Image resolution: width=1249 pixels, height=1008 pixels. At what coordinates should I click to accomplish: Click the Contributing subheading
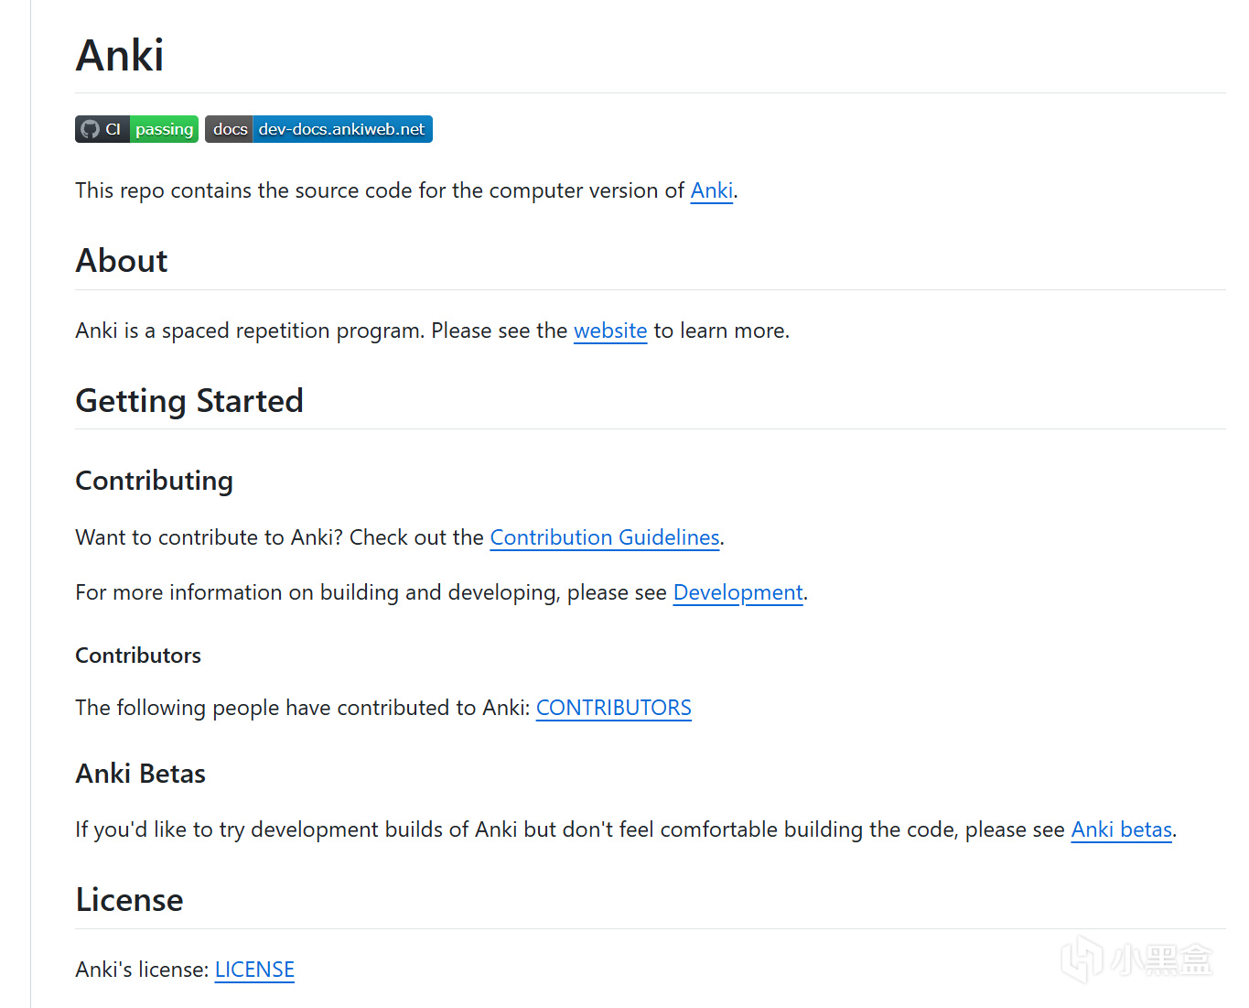155,481
